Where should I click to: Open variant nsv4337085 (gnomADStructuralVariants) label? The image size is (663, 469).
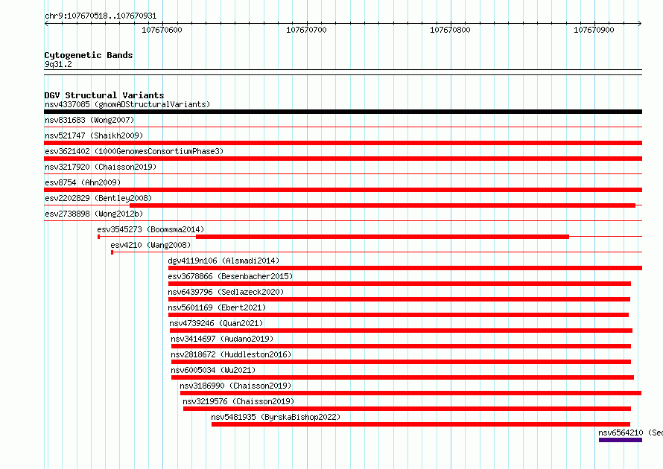point(127,104)
